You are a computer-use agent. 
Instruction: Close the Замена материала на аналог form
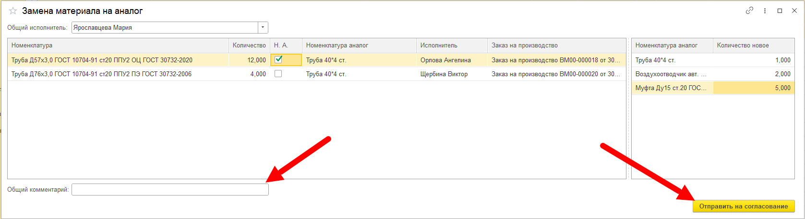click(x=794, y=11)
